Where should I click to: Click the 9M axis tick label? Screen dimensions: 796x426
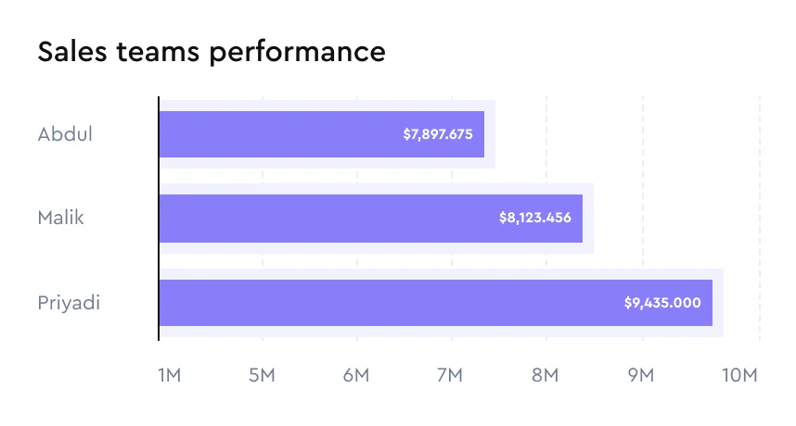[641, 375]
